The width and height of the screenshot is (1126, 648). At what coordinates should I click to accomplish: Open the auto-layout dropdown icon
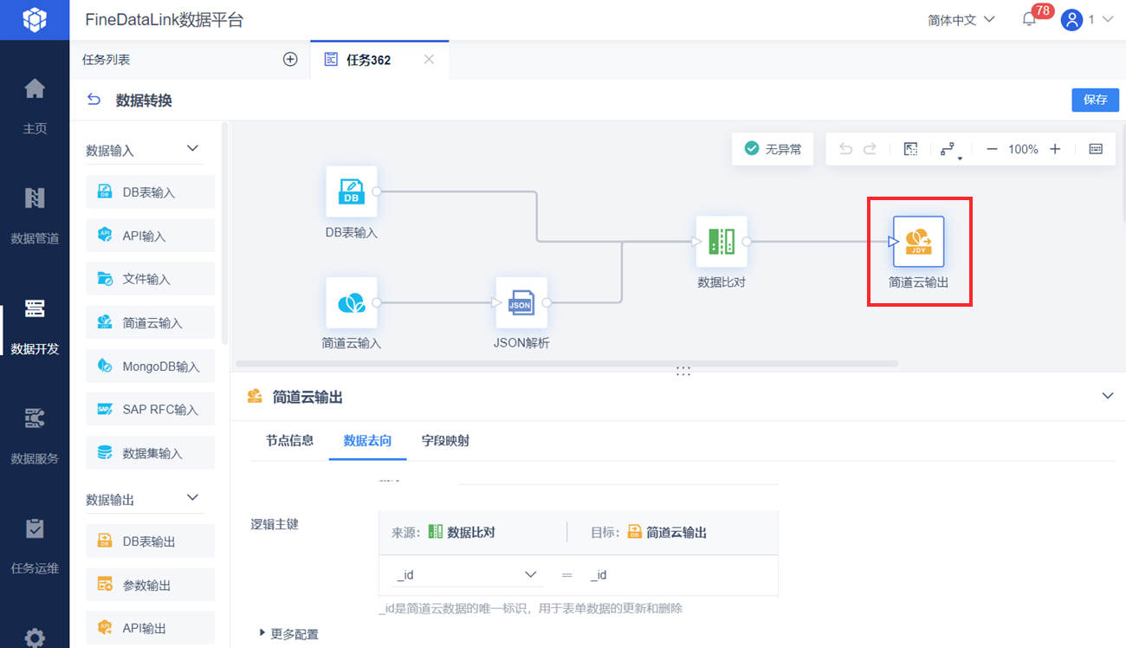click(951, 150)
